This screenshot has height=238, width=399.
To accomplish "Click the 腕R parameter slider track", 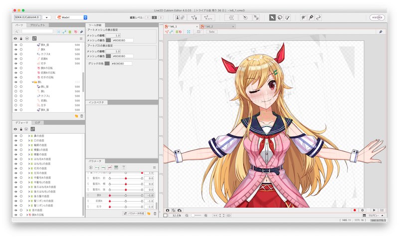I will tap(126, 196).
